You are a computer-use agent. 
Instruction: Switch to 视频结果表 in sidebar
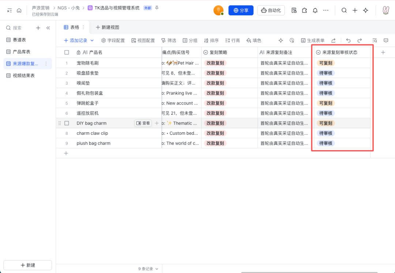24,75
